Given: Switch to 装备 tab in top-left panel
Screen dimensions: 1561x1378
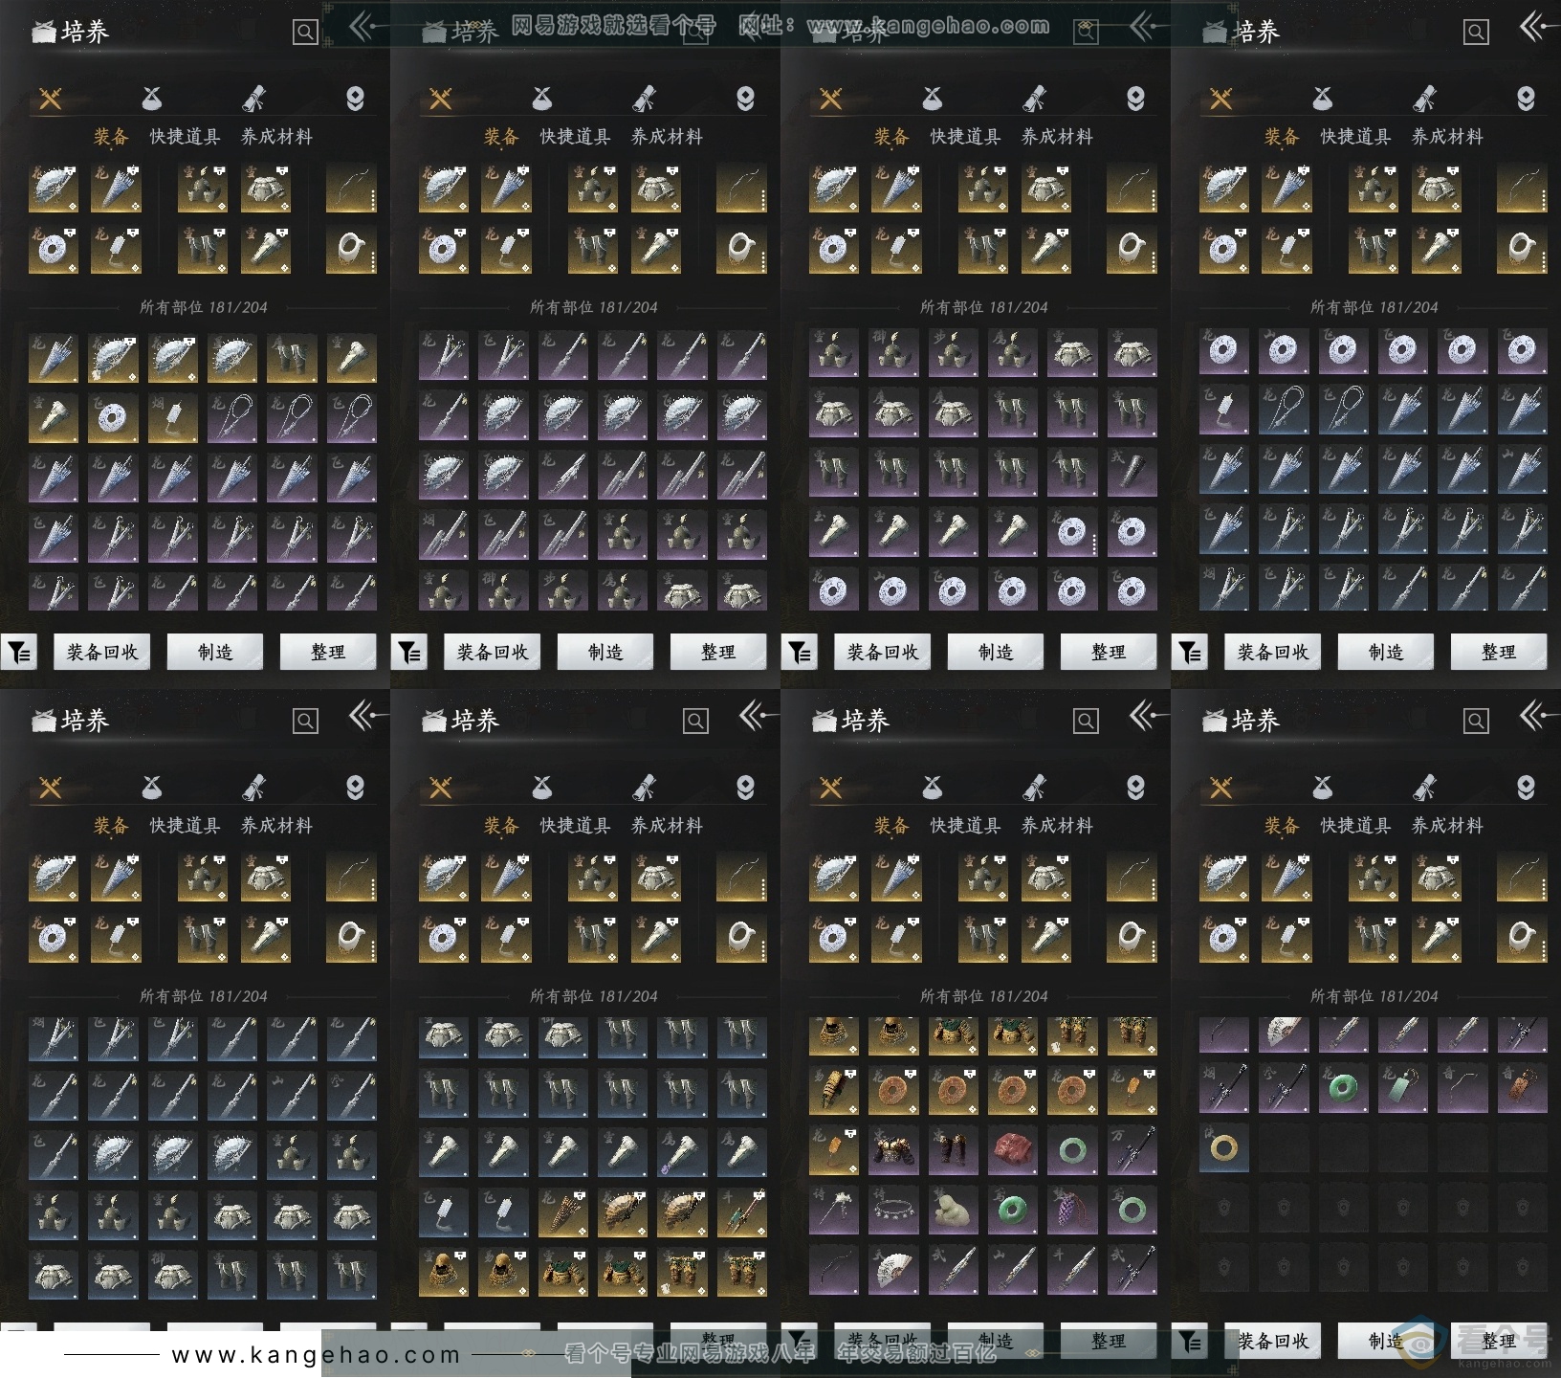Looking at the screenshot, I should click(111, 137).
